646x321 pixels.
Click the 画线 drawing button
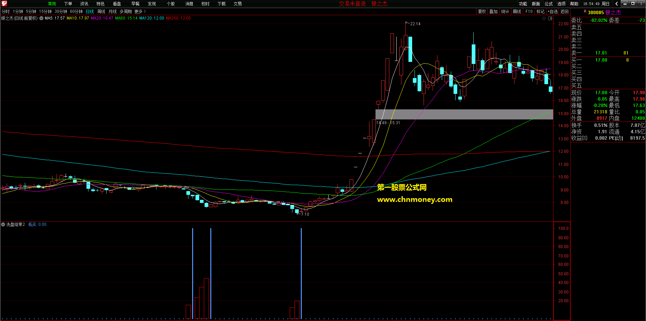pos(517,11)
